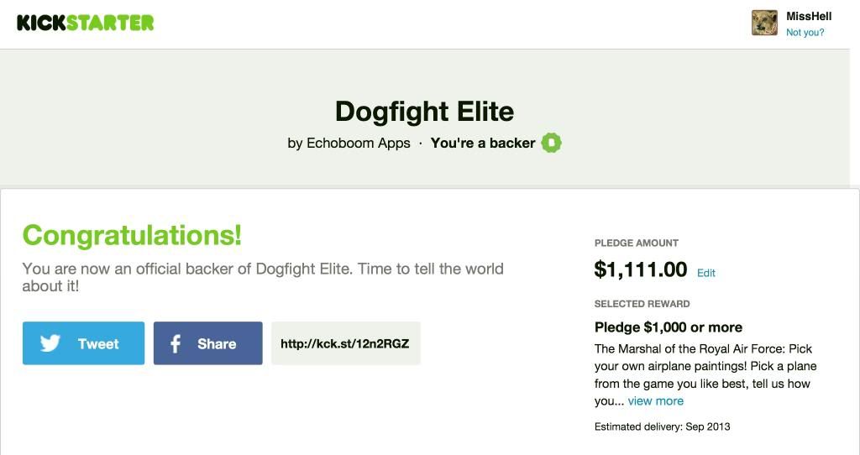Select the kck.st short URL field
This screenshot has height=455, width=860.
(x=345, y=343)
